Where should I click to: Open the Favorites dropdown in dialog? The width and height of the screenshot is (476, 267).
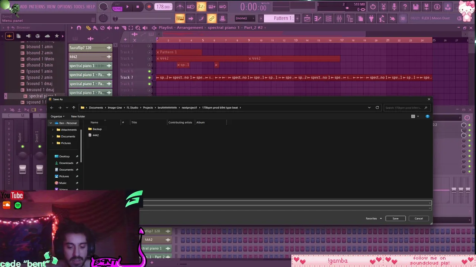(374, 218)
